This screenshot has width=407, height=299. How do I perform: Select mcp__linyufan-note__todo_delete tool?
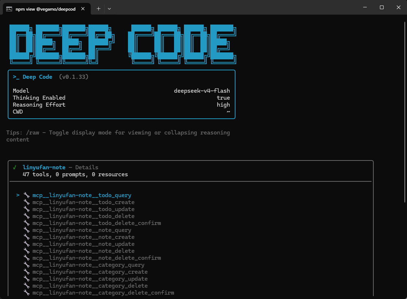click(83, 216)
